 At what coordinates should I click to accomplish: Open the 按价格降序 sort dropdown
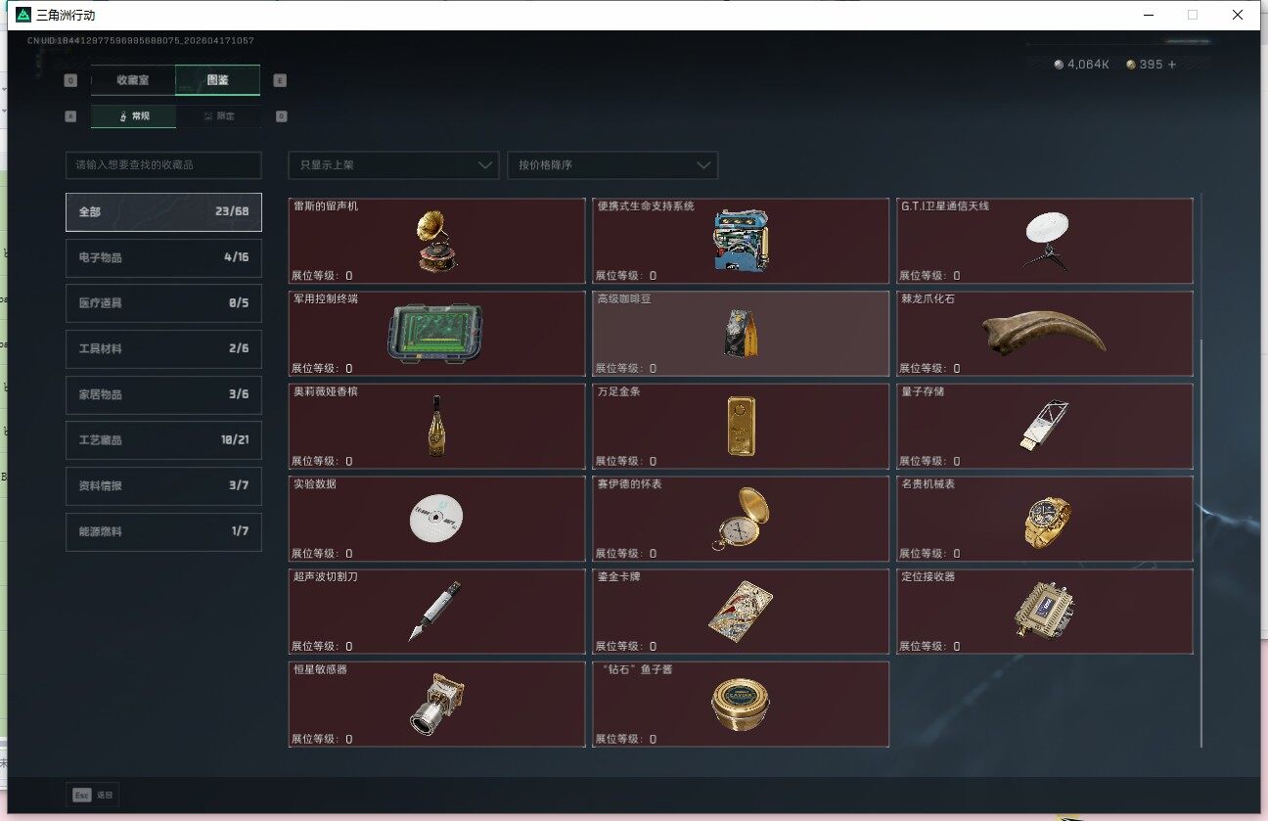(x=612, y=165)
